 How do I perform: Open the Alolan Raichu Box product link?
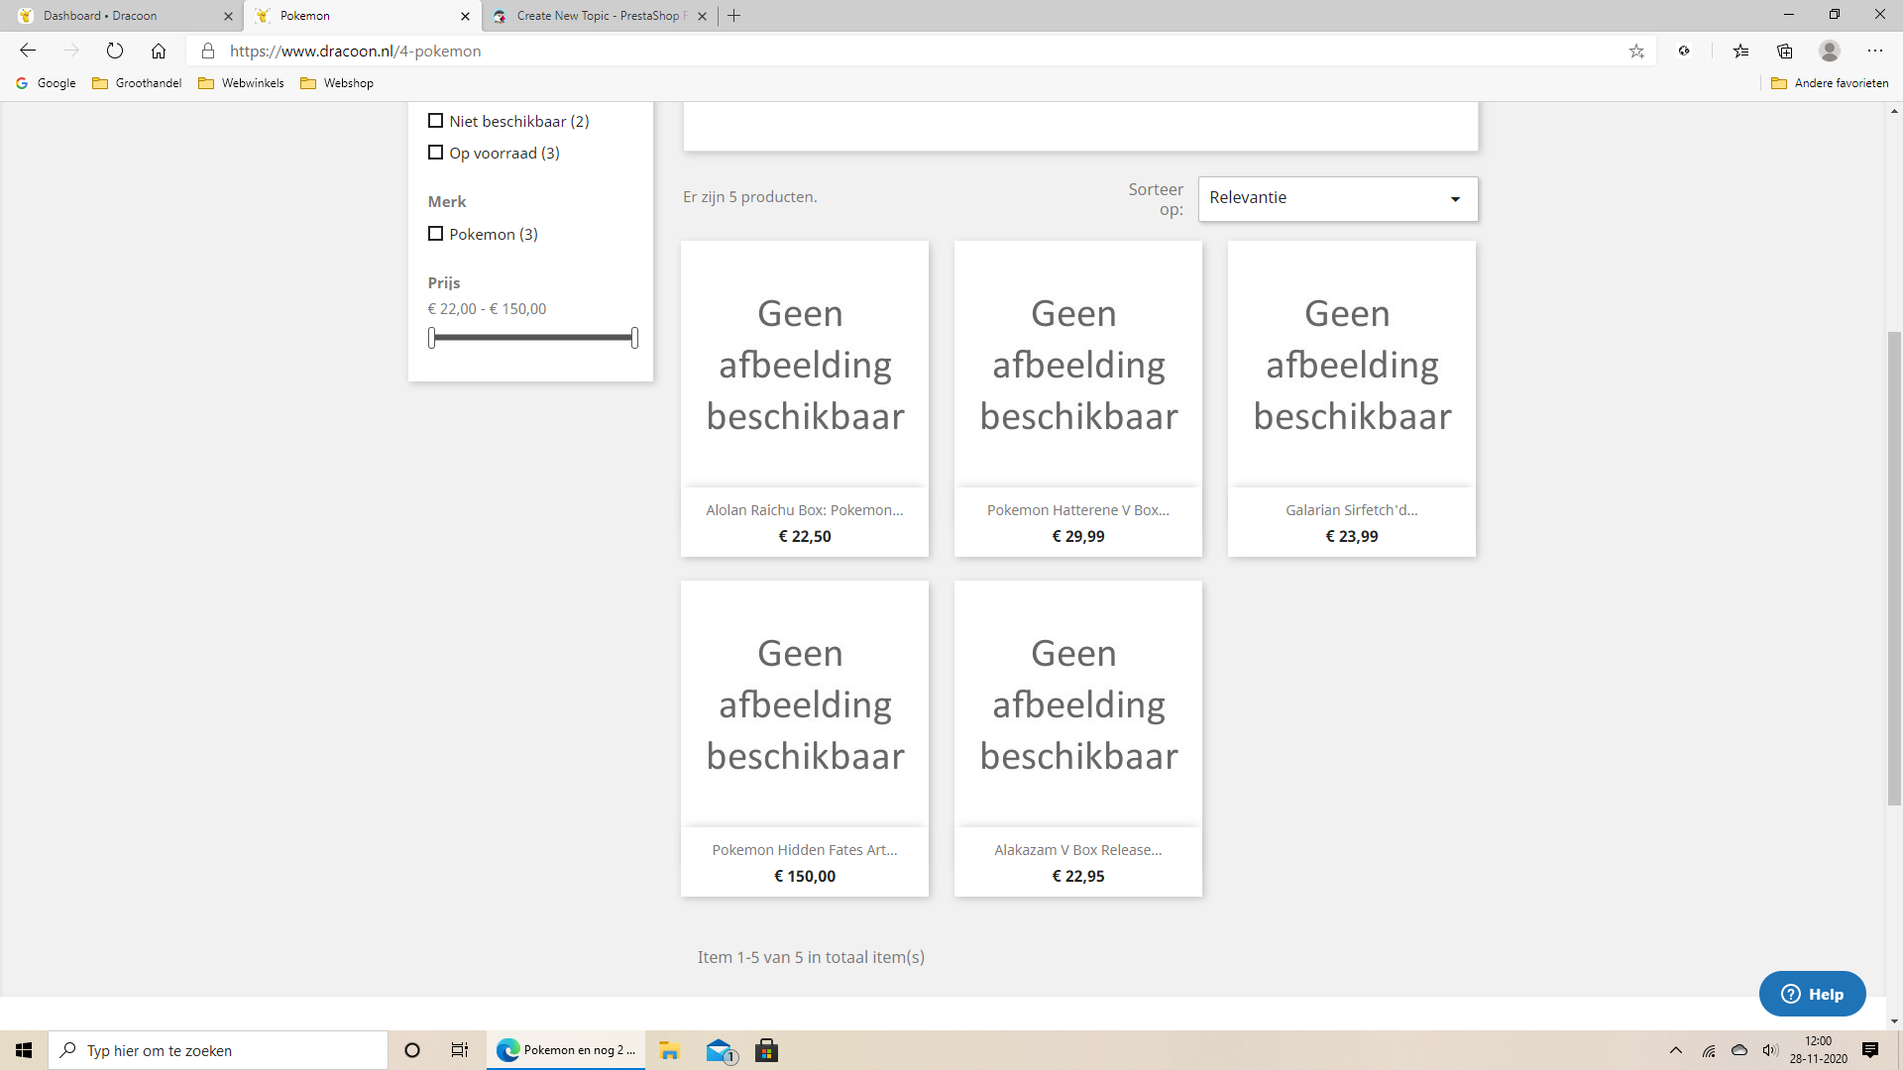point(804,510)
